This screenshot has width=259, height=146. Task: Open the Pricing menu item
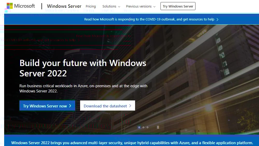tap(91, 6)
